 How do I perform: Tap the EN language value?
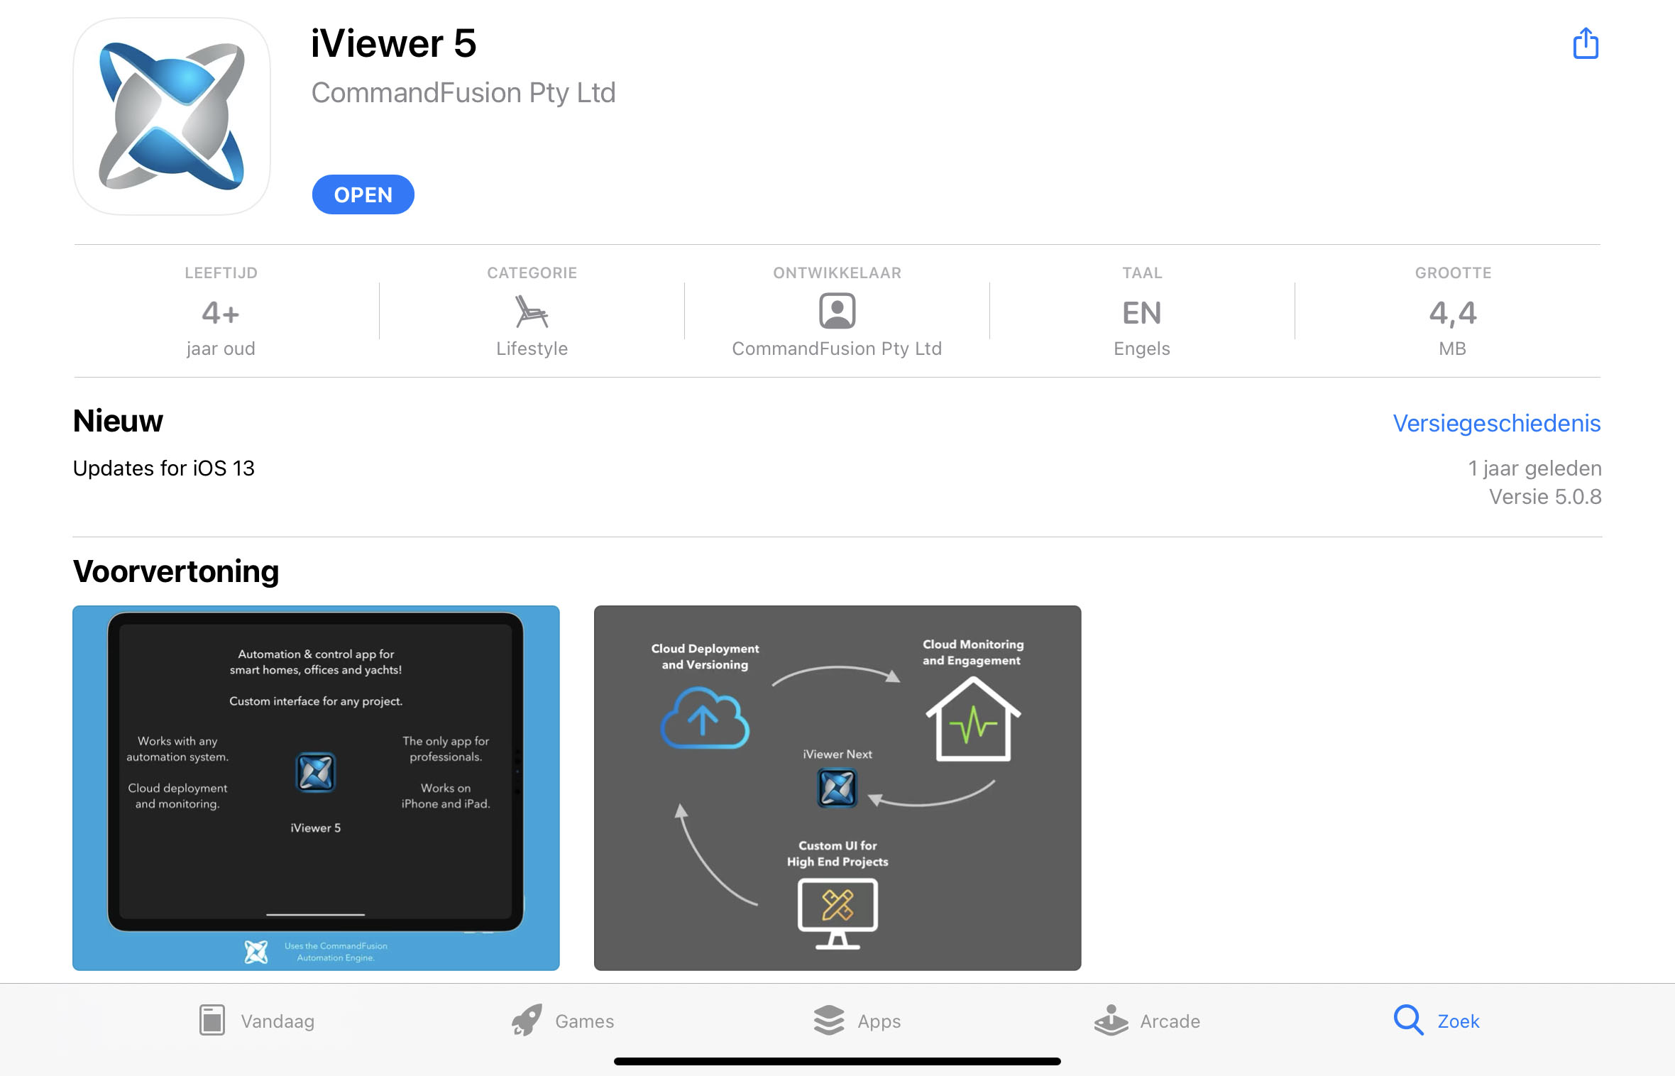click(x=1141, y=313)
